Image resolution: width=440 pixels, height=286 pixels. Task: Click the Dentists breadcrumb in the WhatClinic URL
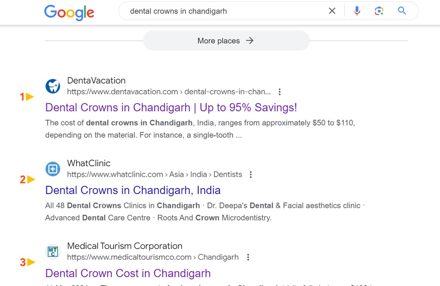(228, 174)
